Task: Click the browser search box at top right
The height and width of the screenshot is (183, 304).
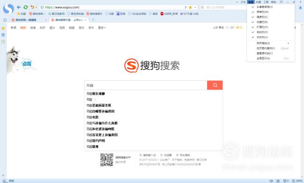Action: point(223,7)
